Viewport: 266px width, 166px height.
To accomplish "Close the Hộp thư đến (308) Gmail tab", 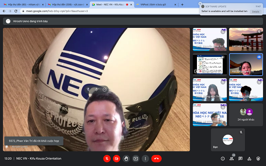I will click(87, 5).
